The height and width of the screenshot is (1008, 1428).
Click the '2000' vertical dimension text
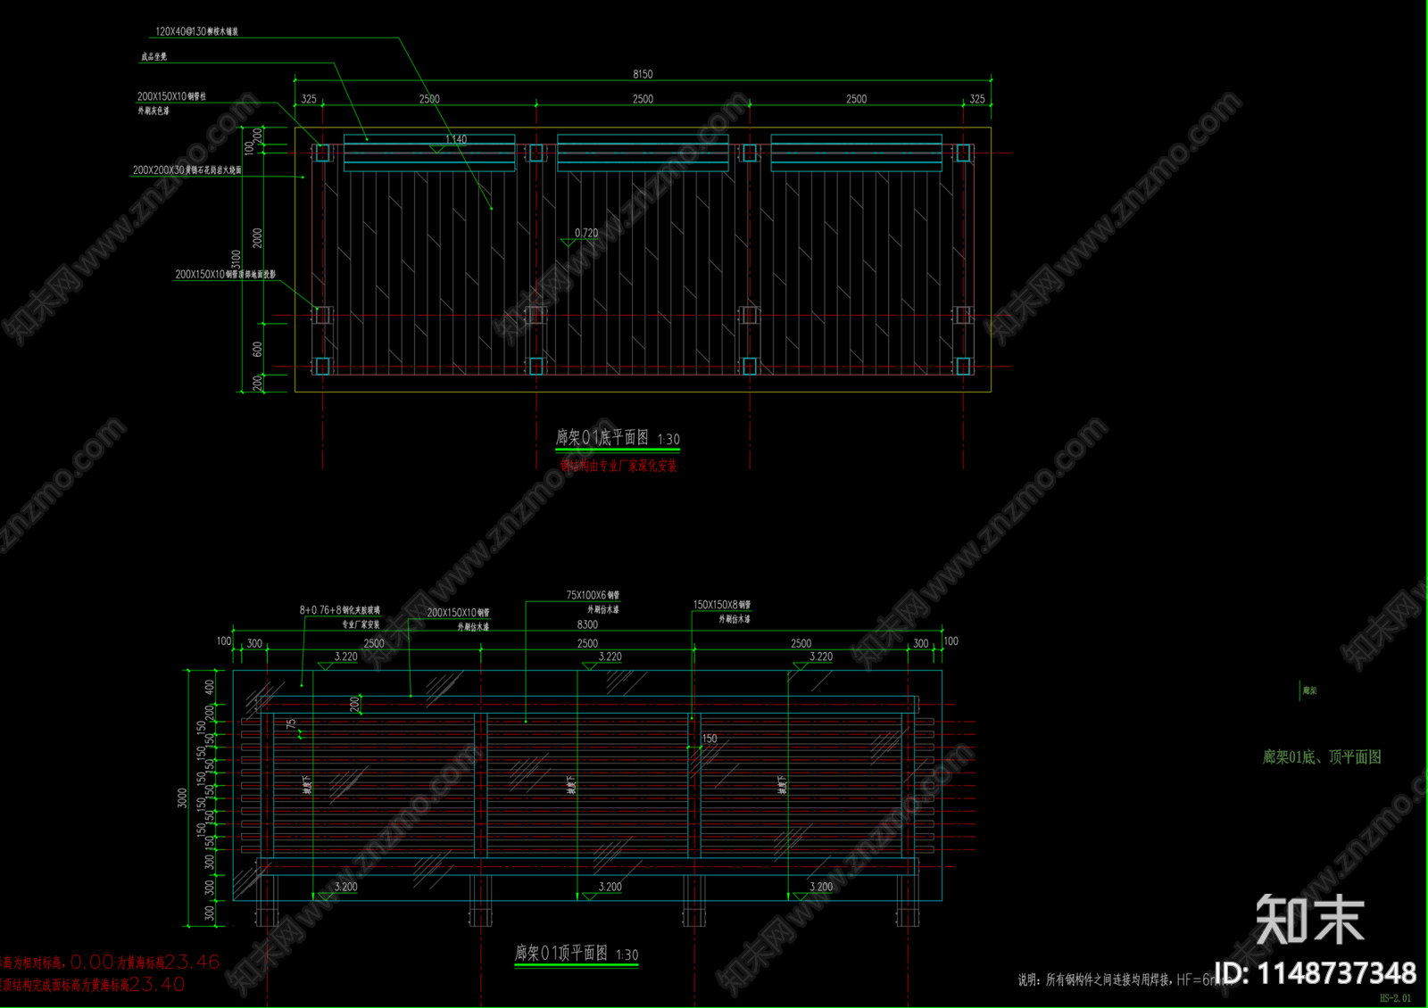coord(257,238)
